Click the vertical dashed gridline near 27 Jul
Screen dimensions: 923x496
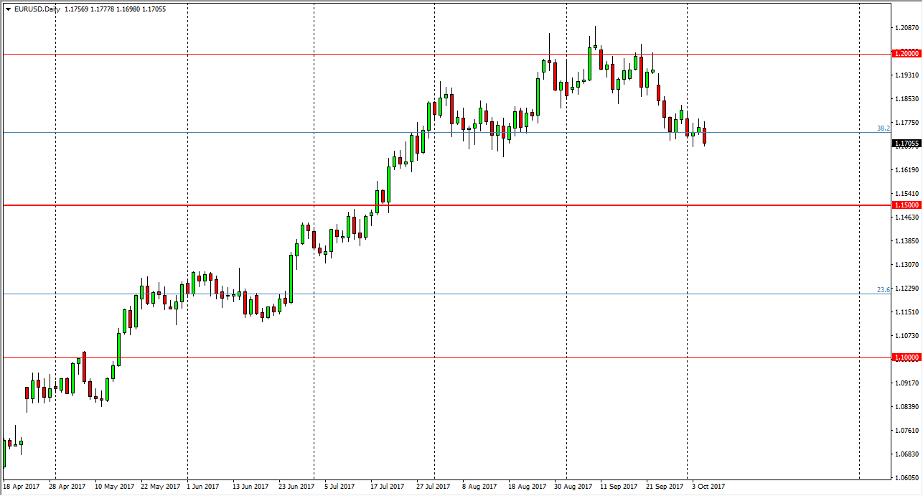(x=433, y=251)
